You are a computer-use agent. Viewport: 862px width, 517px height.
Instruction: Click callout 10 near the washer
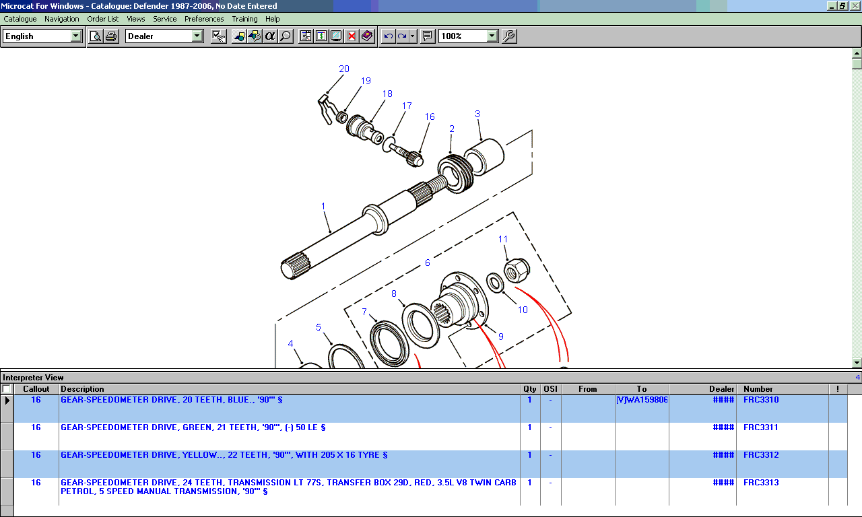pyautogui.click(x=523, y=310)
